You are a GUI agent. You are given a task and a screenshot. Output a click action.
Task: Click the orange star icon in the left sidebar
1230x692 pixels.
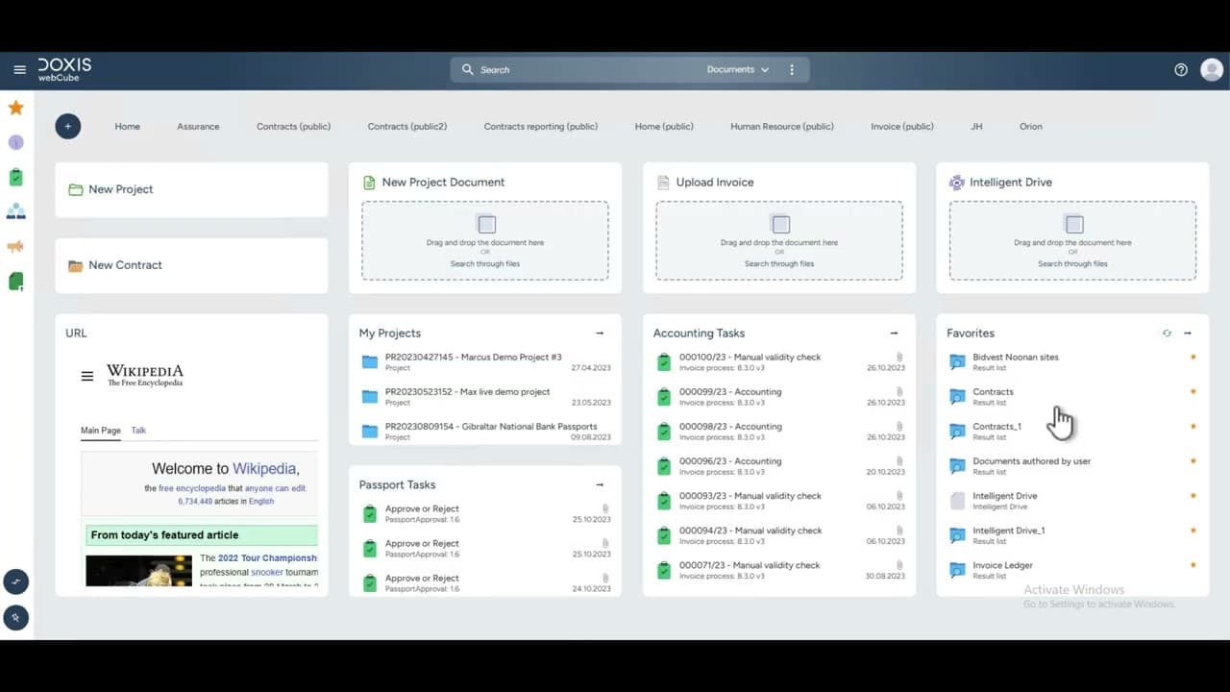tap(16, 108)
